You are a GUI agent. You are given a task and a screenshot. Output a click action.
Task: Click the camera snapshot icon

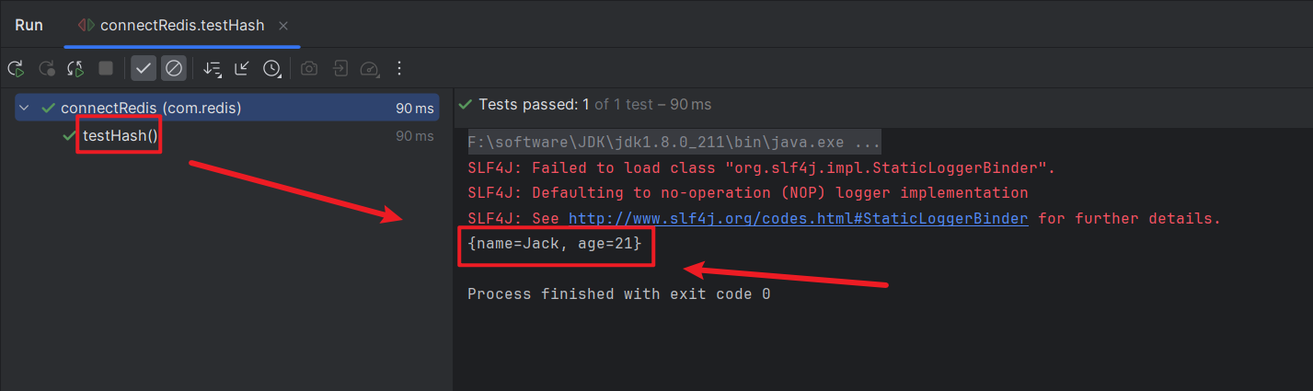coord(310,68)
